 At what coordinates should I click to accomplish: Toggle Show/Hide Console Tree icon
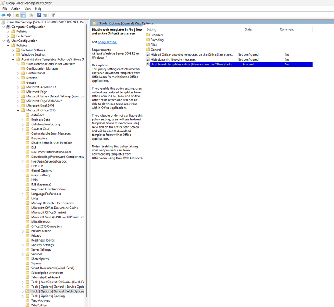[x=23, y=15]
